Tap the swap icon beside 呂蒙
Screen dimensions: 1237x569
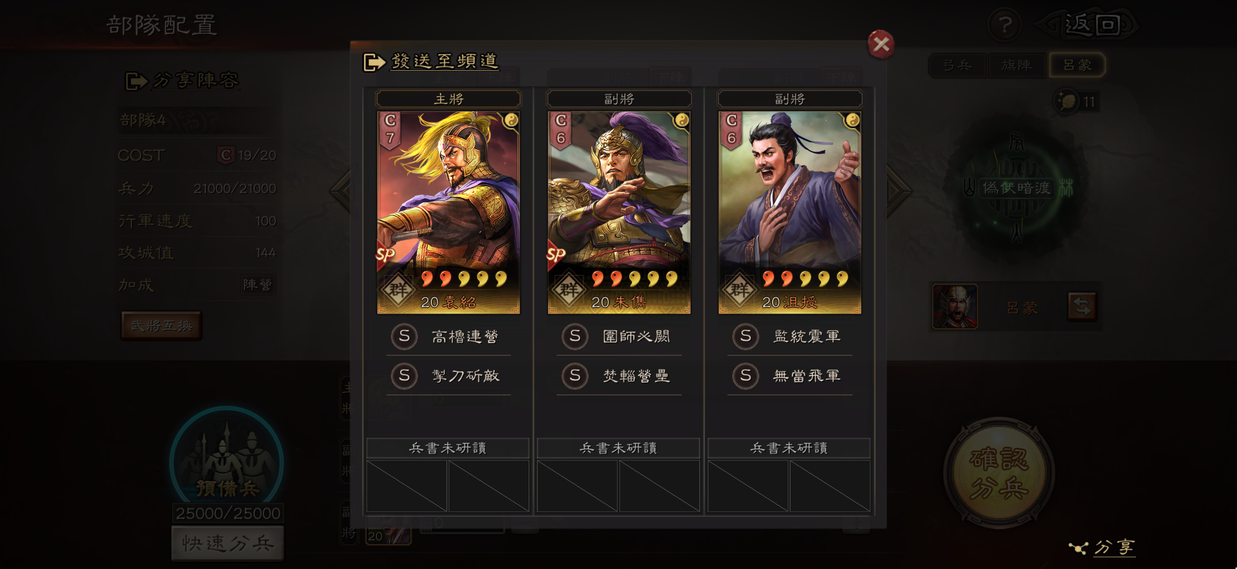(1081, 306)
